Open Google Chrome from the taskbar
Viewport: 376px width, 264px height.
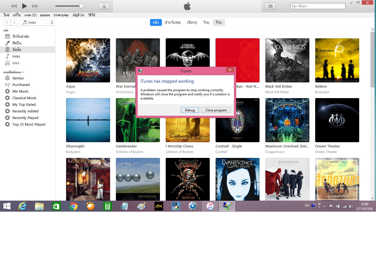click(73, 206)
